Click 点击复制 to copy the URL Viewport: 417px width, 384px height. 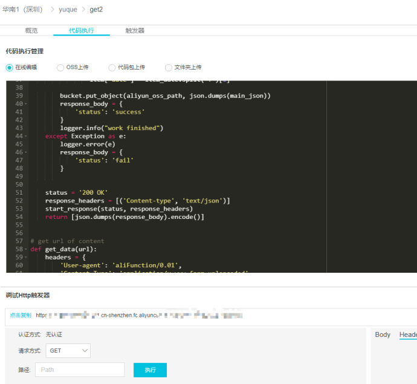click(21, 315)
